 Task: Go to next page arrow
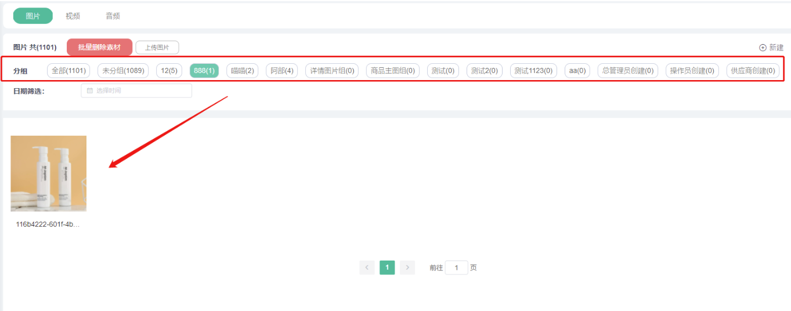point(407,267)
